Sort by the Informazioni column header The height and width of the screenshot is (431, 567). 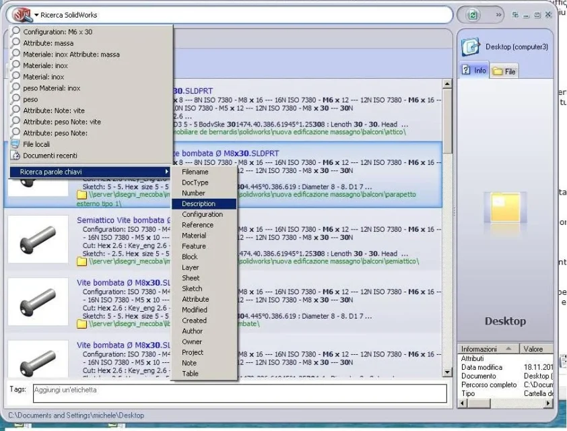tap(488, 349)
